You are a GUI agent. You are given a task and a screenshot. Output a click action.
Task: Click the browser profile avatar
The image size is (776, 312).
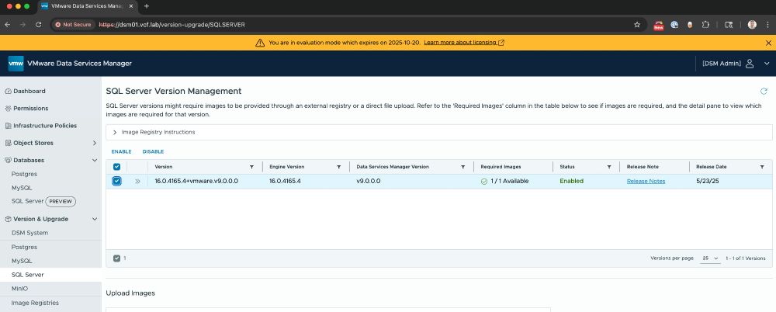(752, 24)
